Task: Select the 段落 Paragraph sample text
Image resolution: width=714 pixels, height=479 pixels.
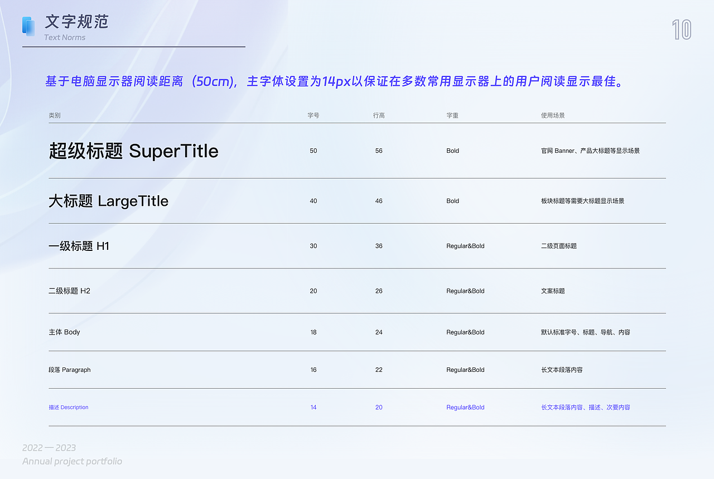Action: pyautogui.click(x=69, y=370)
